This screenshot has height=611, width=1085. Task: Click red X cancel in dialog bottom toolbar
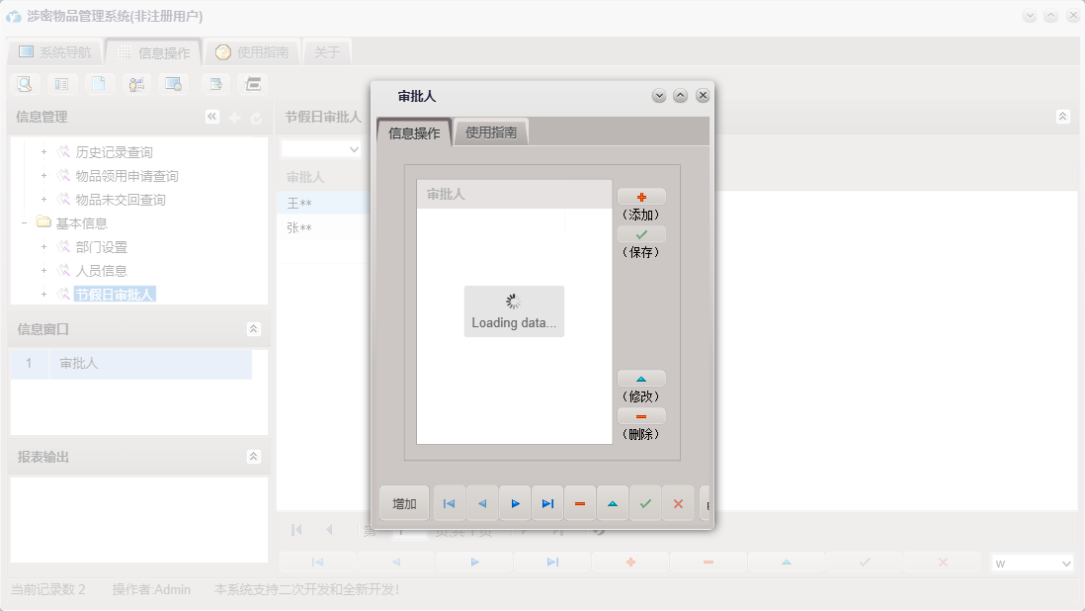click(678, 503)
